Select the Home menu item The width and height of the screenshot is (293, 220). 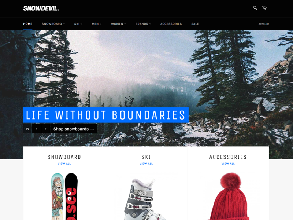[28, 24]
